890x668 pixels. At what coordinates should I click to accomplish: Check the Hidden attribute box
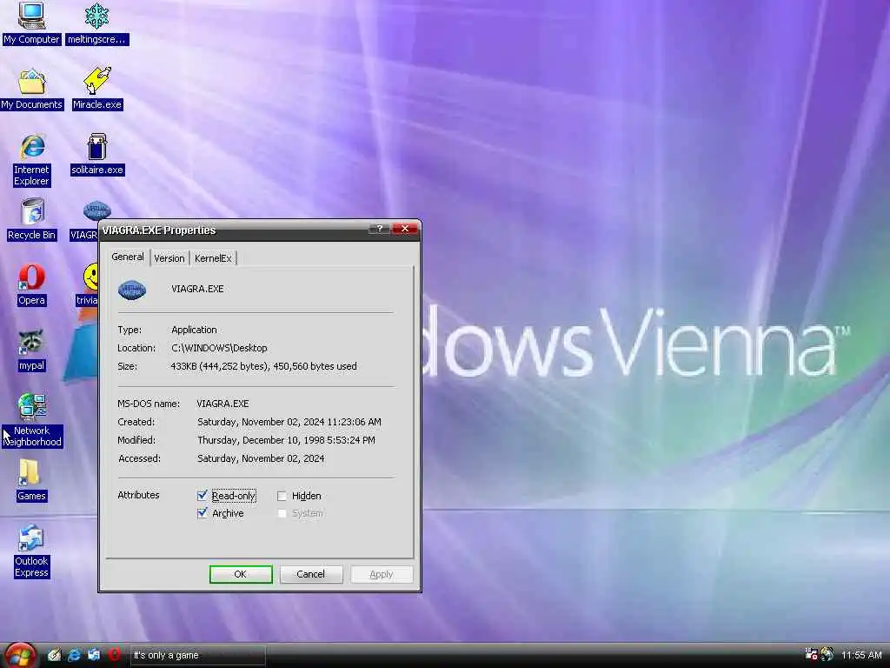282,496
